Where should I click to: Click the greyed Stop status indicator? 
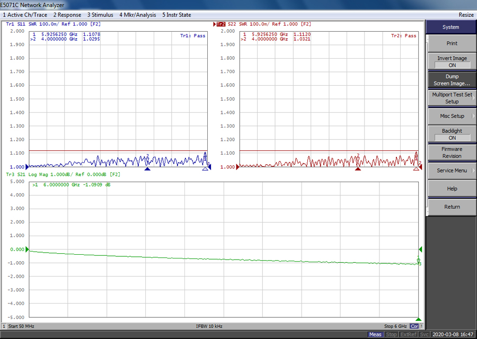click(x=391, y=334)
